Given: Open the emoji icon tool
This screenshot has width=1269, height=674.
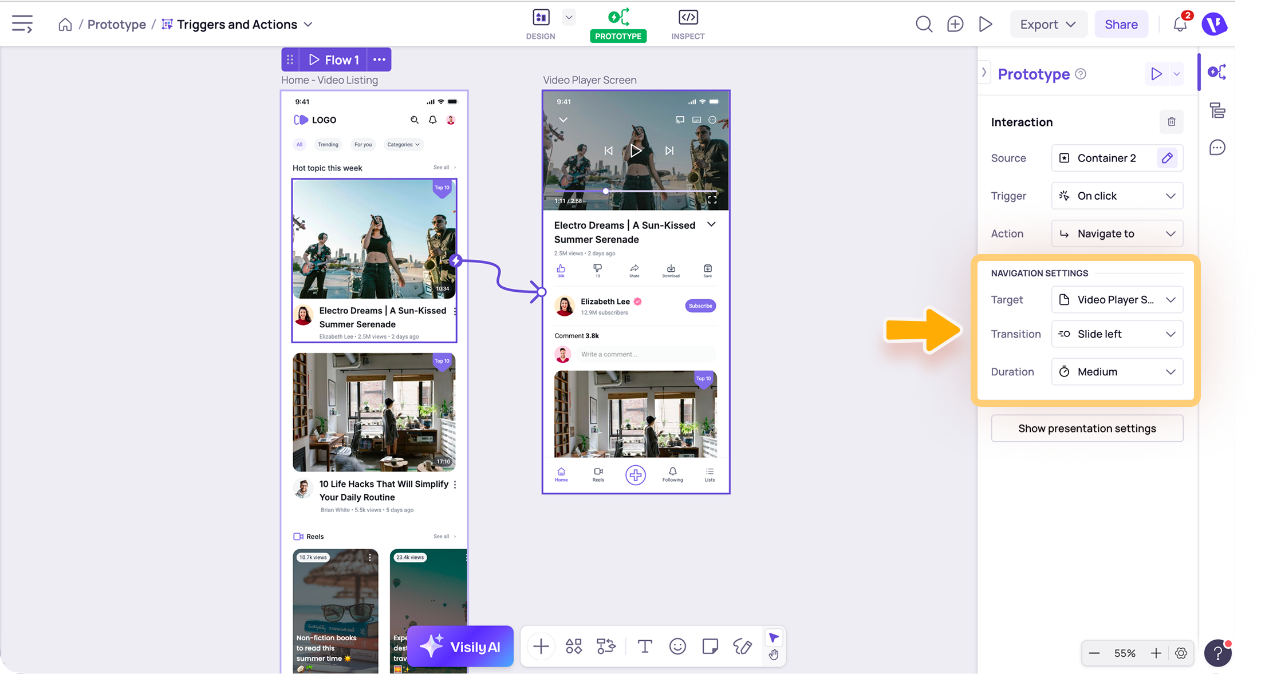Looking at the screenshot, I should pos(677,647).
